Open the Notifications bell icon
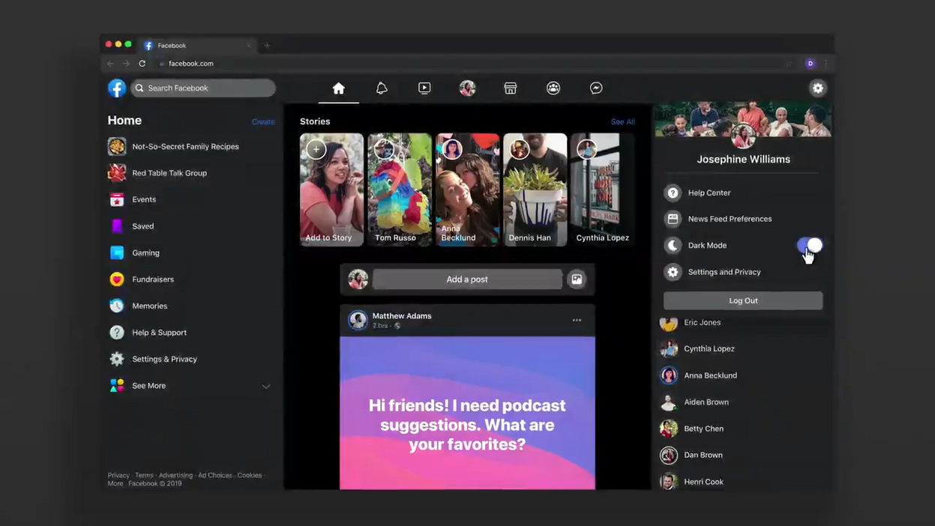This screenshot has height=526, width=935. 382,88
